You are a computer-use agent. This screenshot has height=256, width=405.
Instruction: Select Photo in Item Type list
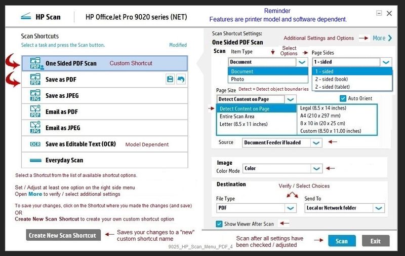pos(268,79)
